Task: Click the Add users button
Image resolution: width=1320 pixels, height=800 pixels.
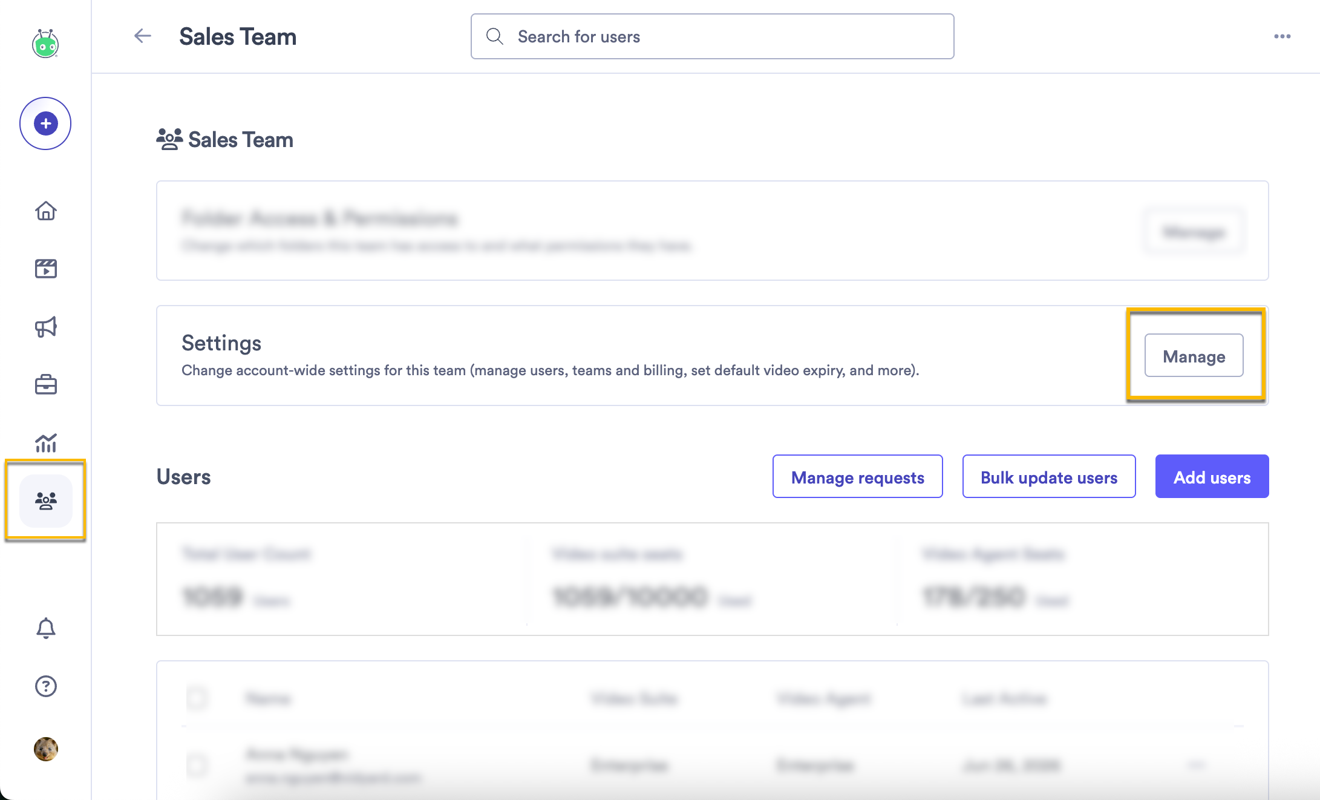Action: point(1212,477)
